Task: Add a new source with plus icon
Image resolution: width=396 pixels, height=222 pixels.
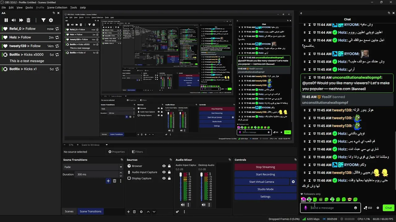Action: (x=128, y=212)
